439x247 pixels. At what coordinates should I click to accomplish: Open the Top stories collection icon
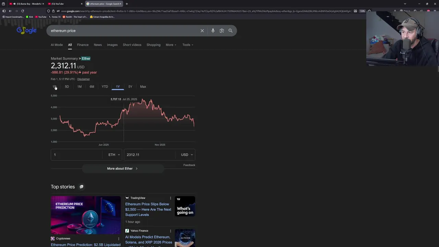[x=81, y=187]
